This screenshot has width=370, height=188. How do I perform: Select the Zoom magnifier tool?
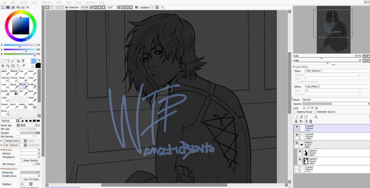(8, 66)
